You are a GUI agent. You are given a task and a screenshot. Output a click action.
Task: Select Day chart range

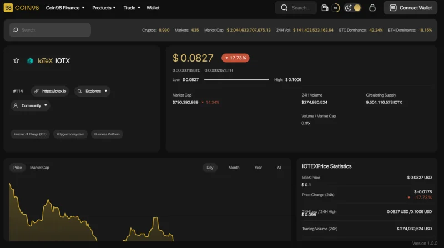pyautogui.click(x=210, y=168)
